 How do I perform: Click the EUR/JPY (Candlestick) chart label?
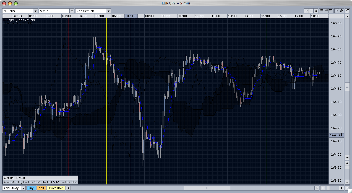click(x=19, y=20)
